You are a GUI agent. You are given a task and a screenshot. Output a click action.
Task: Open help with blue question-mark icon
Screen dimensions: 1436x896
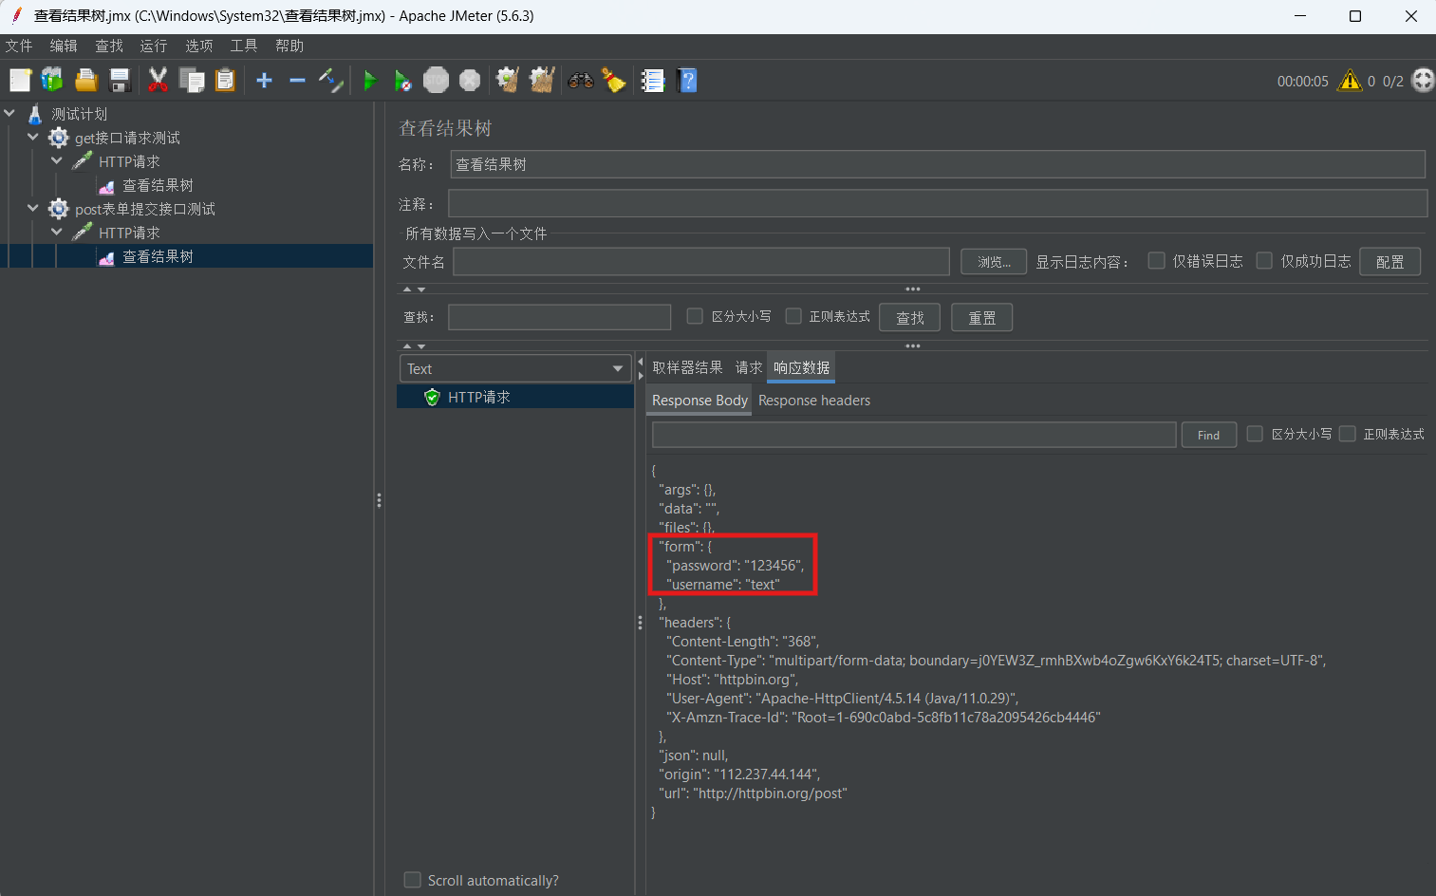tap(688, 81)
